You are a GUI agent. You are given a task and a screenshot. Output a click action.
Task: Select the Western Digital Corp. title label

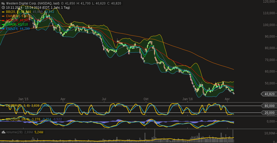coord(33,3)
